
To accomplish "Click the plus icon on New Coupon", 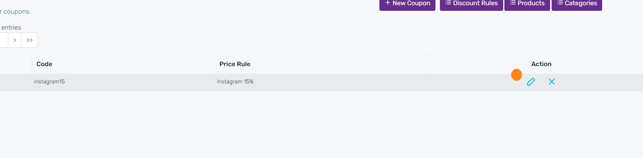I will (387, 3).
